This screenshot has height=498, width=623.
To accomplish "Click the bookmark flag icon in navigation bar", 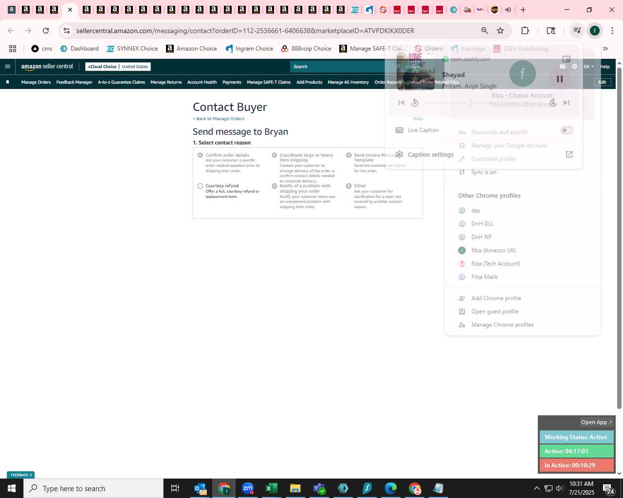I will point(7,82).
